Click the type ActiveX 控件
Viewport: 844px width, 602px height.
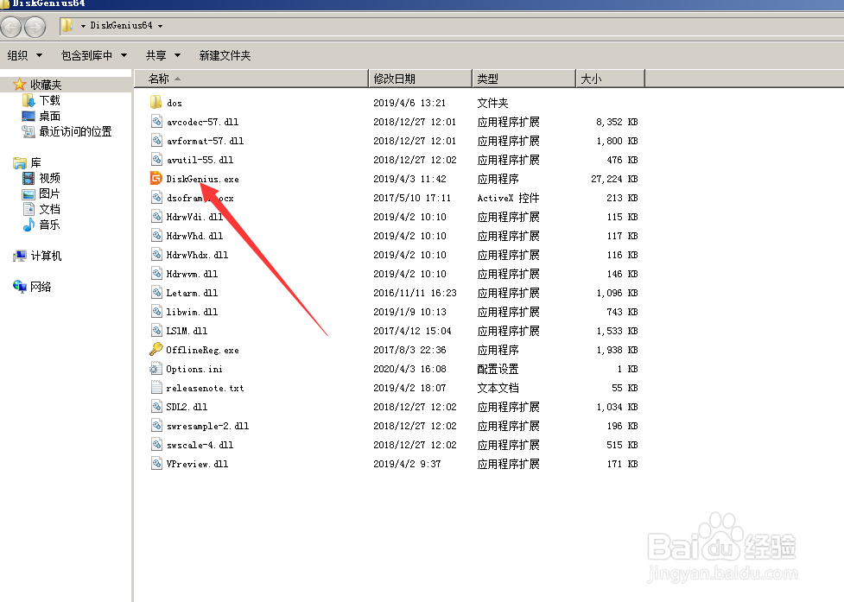click(508, 198)
